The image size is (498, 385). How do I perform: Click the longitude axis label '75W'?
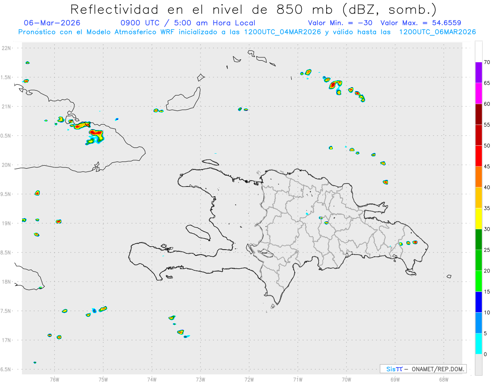click(x=103, y=379)
